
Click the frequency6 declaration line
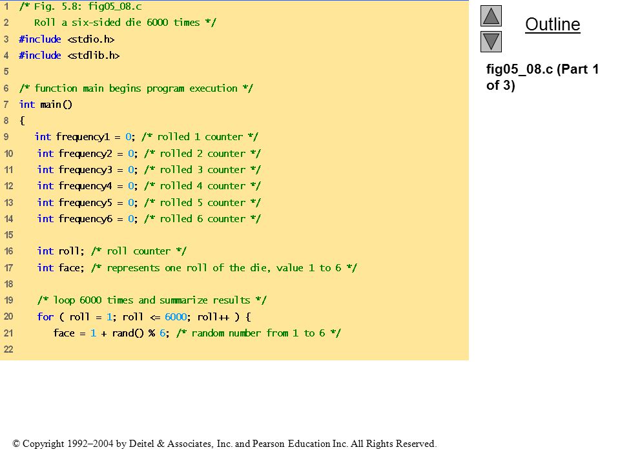pyautogui.click(x=149, y=219)
